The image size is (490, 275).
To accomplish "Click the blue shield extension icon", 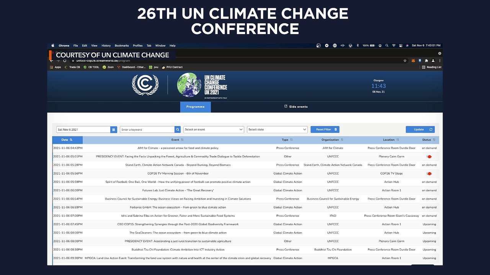I will point(420,60).
